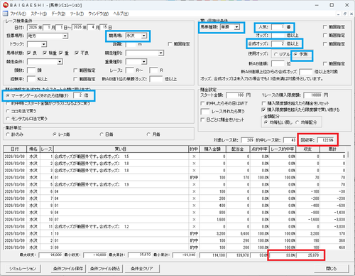The image size is (355, 276).
Task: Restore the inner child window
Action: pyautogui.click(x=345, y=14)
